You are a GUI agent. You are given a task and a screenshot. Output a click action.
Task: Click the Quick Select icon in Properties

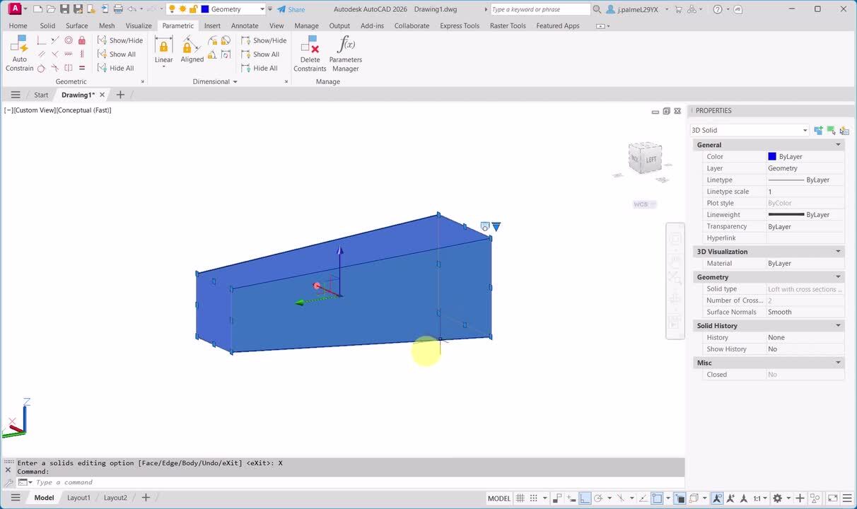pyautogui.click(x=844, y=130)
